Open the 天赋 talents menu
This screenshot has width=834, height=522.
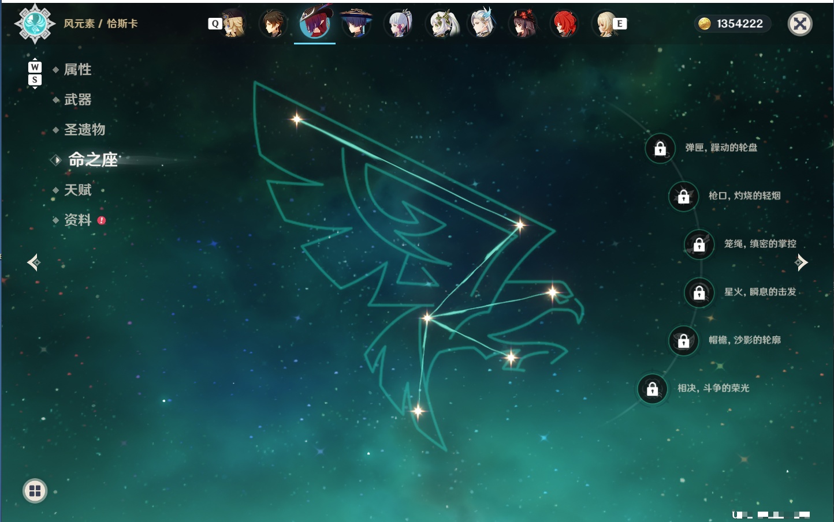click(x=77, y=190)
